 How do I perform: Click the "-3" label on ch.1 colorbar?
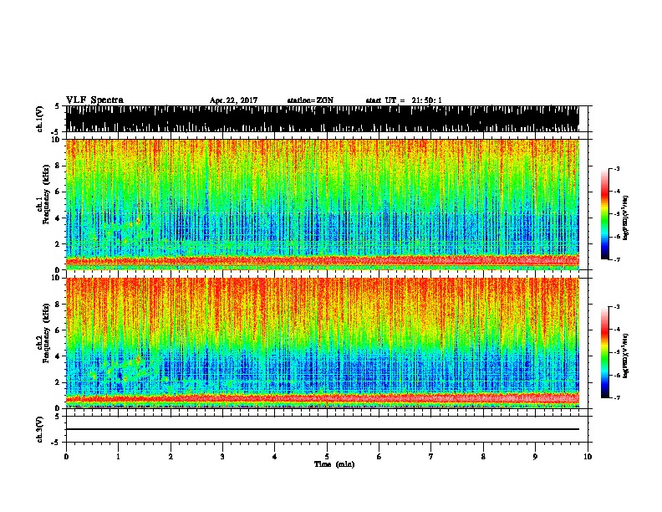click(x=617, y=168)
